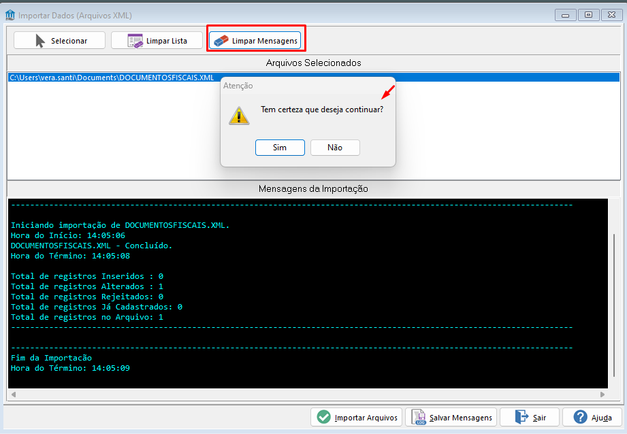Image resolution: width=627 pixels, height=434 pixels.
Task: Click the 'Iniciando importação de DOCUMENTOSFISCAIS.XML.' line
Action: pos(120,225)
